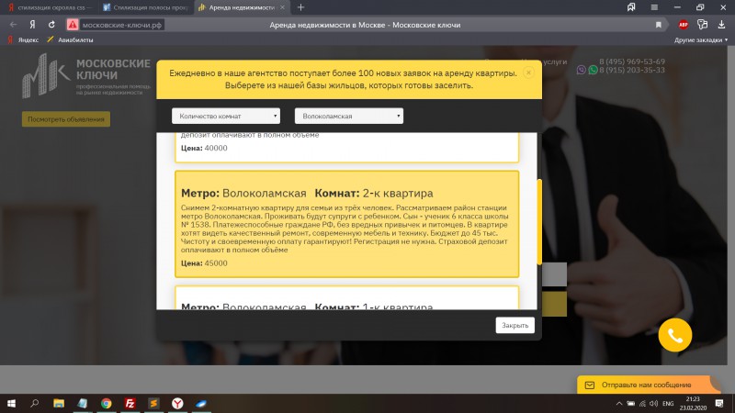
Task: Open Авиабилеты bookmark
Action: (71, 39)
